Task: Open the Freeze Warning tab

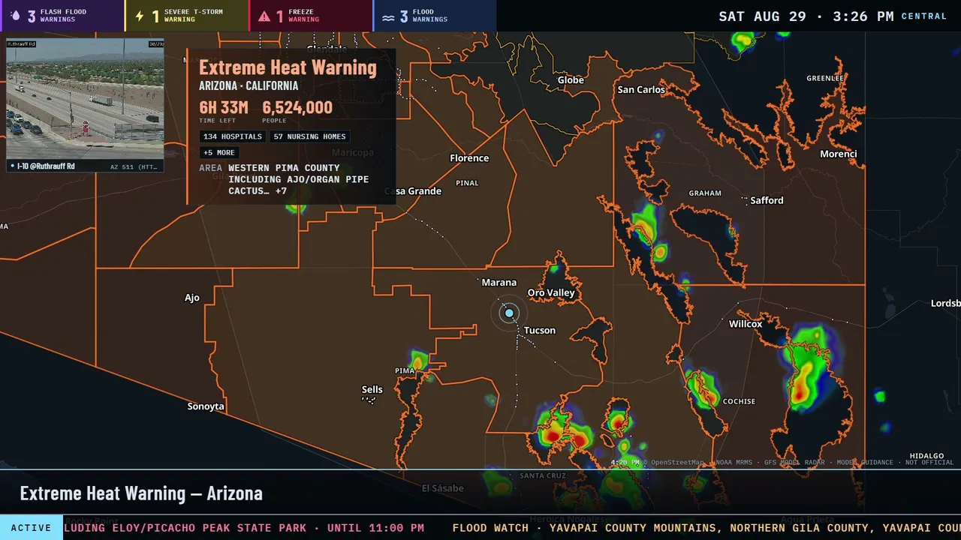Action: (x=311, y=16)
